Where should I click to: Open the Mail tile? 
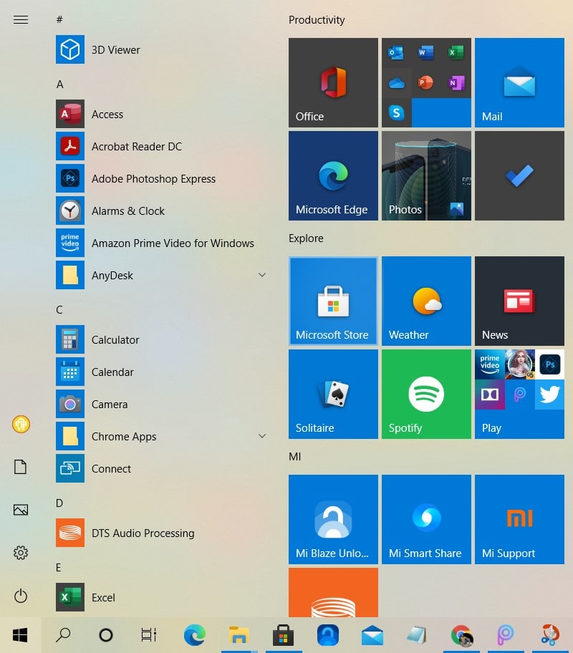click(x=520, y=82)
